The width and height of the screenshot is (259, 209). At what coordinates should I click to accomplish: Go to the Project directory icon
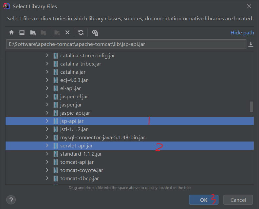(x=33, y=32)
